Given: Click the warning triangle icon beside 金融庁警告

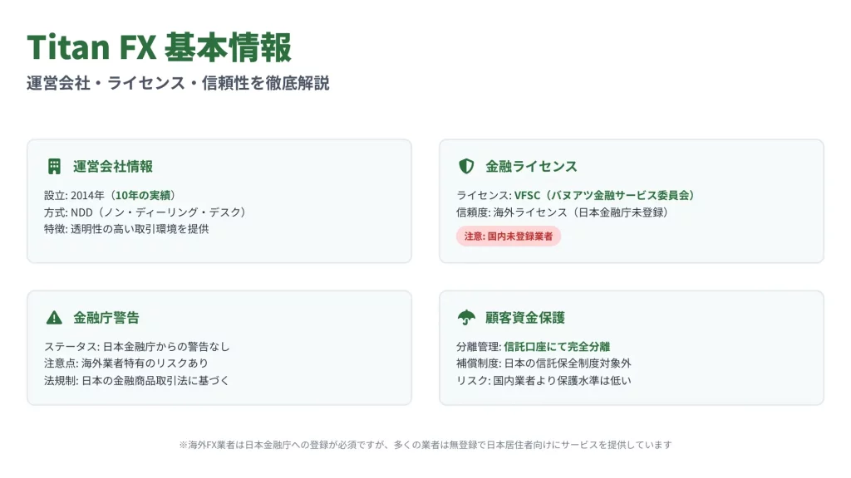Looking at the screenshot, I should click(54, 318).
